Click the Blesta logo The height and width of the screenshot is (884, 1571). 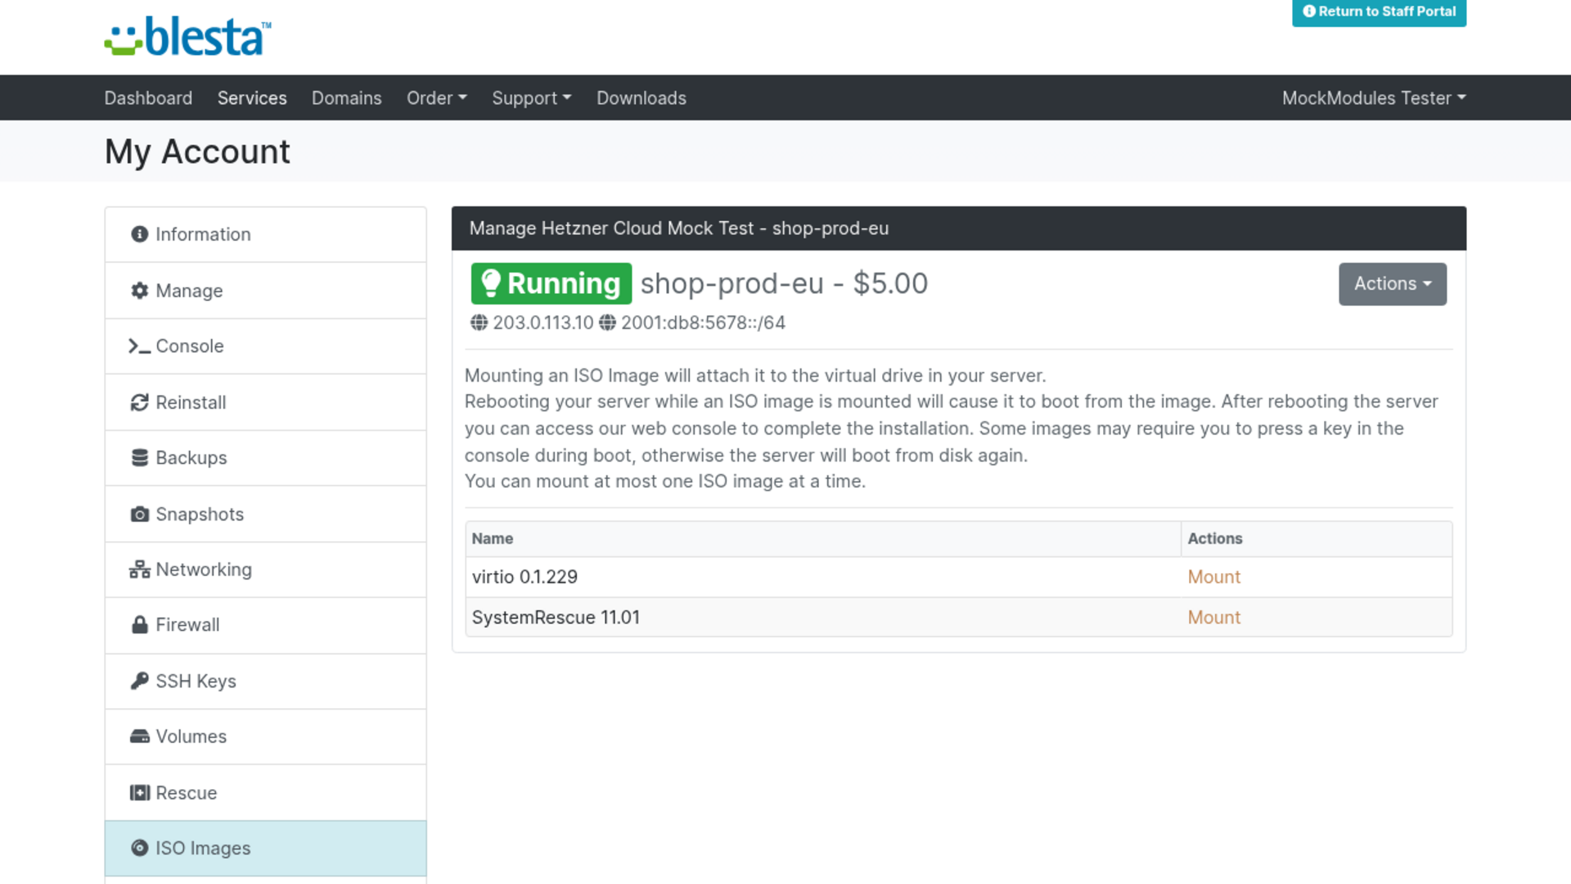[187, 37]
